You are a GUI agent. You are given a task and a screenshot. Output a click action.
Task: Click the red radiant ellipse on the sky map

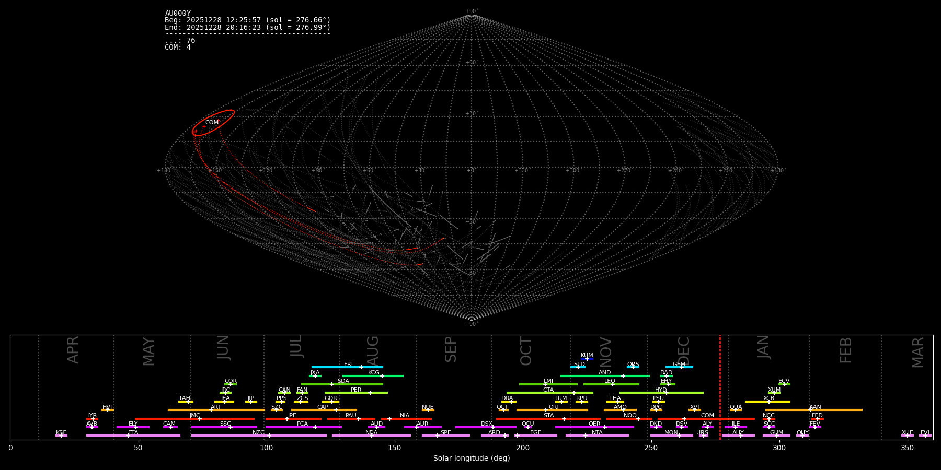[x=213, y=123]
